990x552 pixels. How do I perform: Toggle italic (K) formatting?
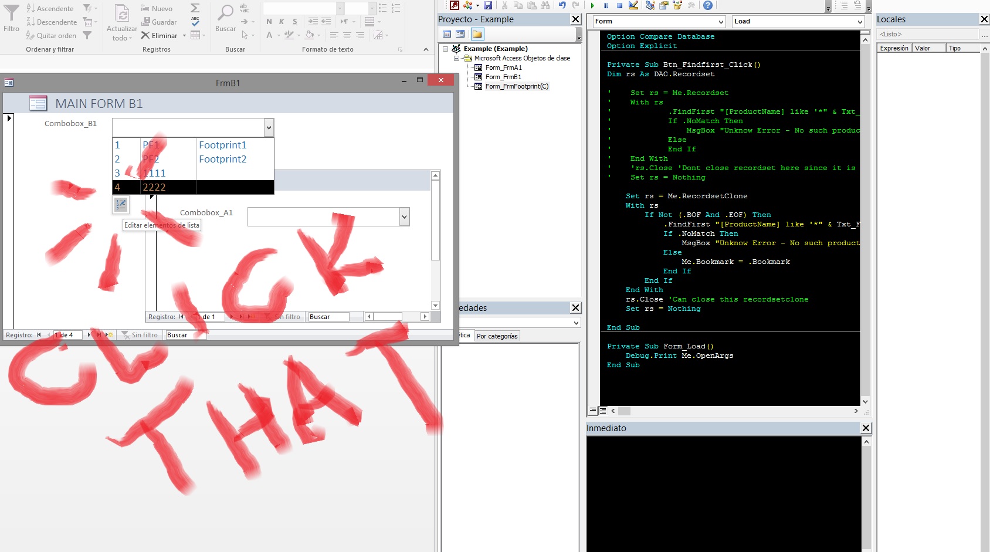(282, 22)
